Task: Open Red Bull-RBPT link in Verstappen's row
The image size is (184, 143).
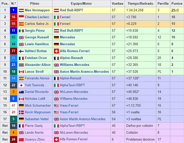Action: click(x=71, y=10)
